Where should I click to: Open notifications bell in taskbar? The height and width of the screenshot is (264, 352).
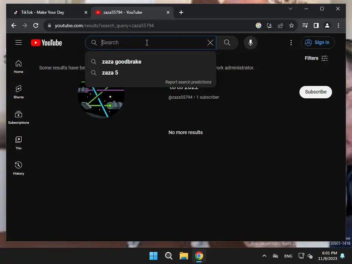[x=343, y=256]
